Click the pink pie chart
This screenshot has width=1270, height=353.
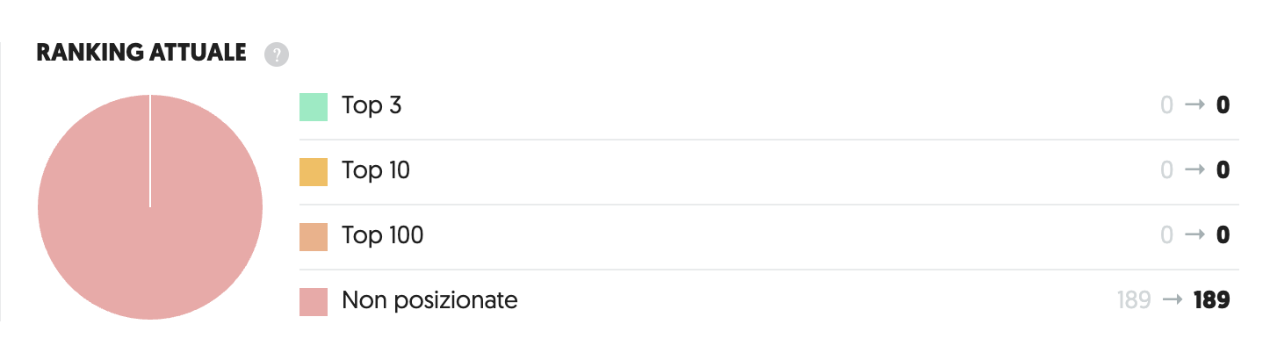click(x=150, y=207)
